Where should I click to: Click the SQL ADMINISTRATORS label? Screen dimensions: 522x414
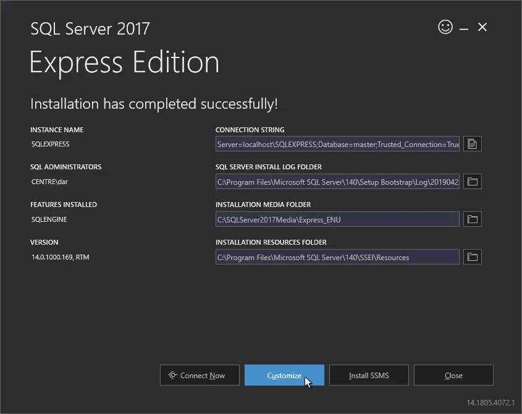point(65,167)
